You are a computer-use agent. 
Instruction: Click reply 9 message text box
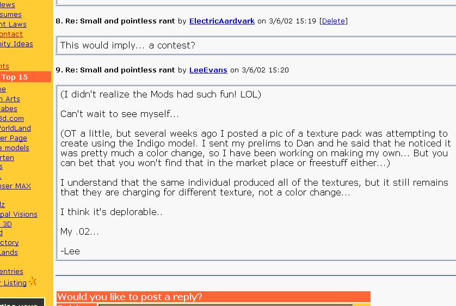256,173
